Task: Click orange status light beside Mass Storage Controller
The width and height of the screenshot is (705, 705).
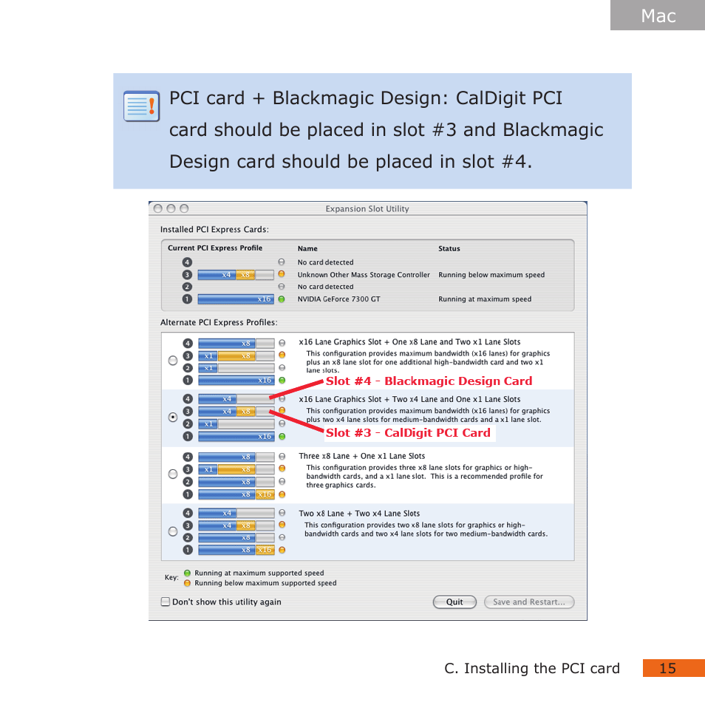Action: (282, 274)
